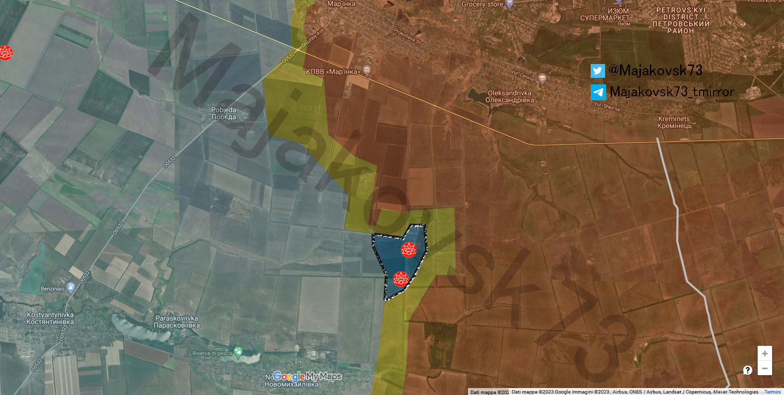This screenshot has width=784, height=395.
Task: Click the Kostyantynivka Костянтинівка label
Action: (50, 318)
